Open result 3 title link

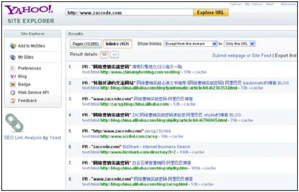click(163, 99)
